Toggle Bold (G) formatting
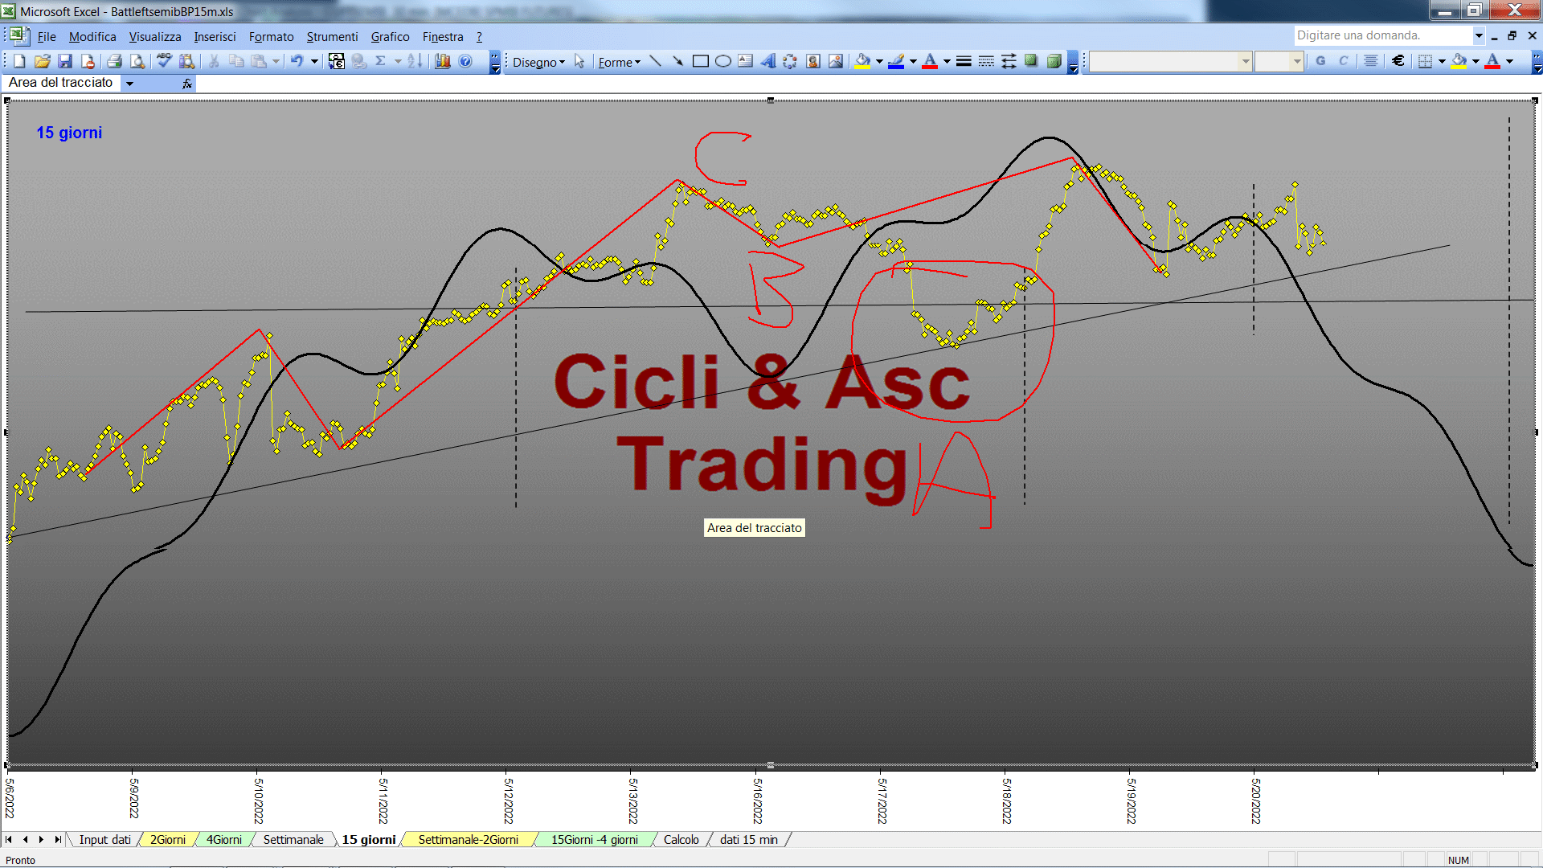The height and width of the screenshot is (868, 1543). click(1320, 61)
